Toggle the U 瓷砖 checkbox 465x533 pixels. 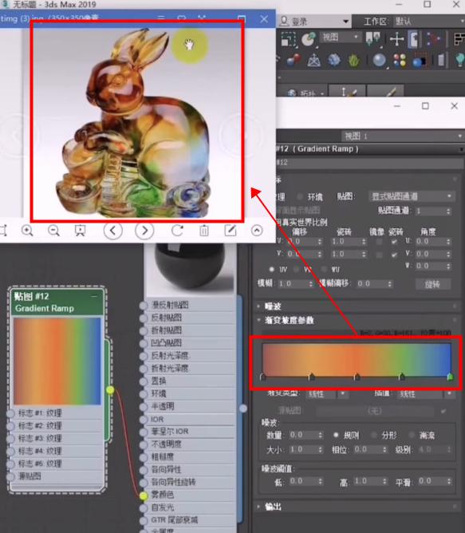[394, 242]
